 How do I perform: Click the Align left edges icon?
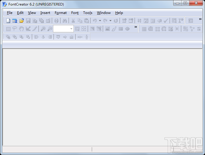coord(36,37)
